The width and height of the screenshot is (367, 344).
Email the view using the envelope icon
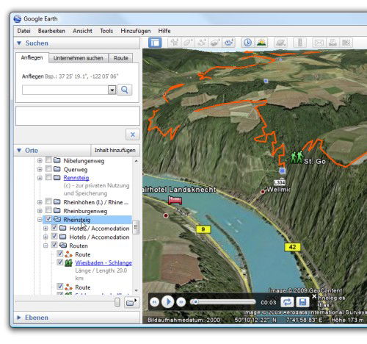tap(319, 43)
